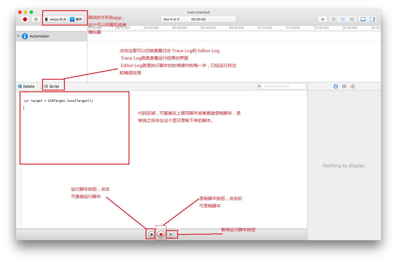The width and height of the screenshot is (397, 263).
Task: Click the Run 0 of 0 status display
Action: pos(171,19)
